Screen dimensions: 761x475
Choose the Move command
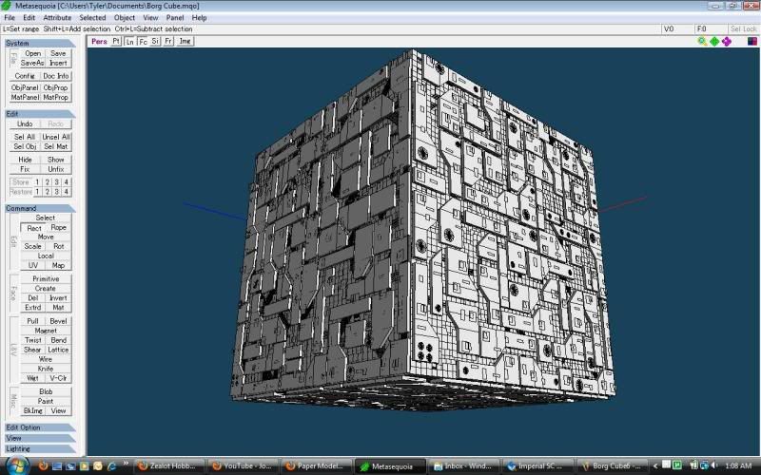(46, 237)
